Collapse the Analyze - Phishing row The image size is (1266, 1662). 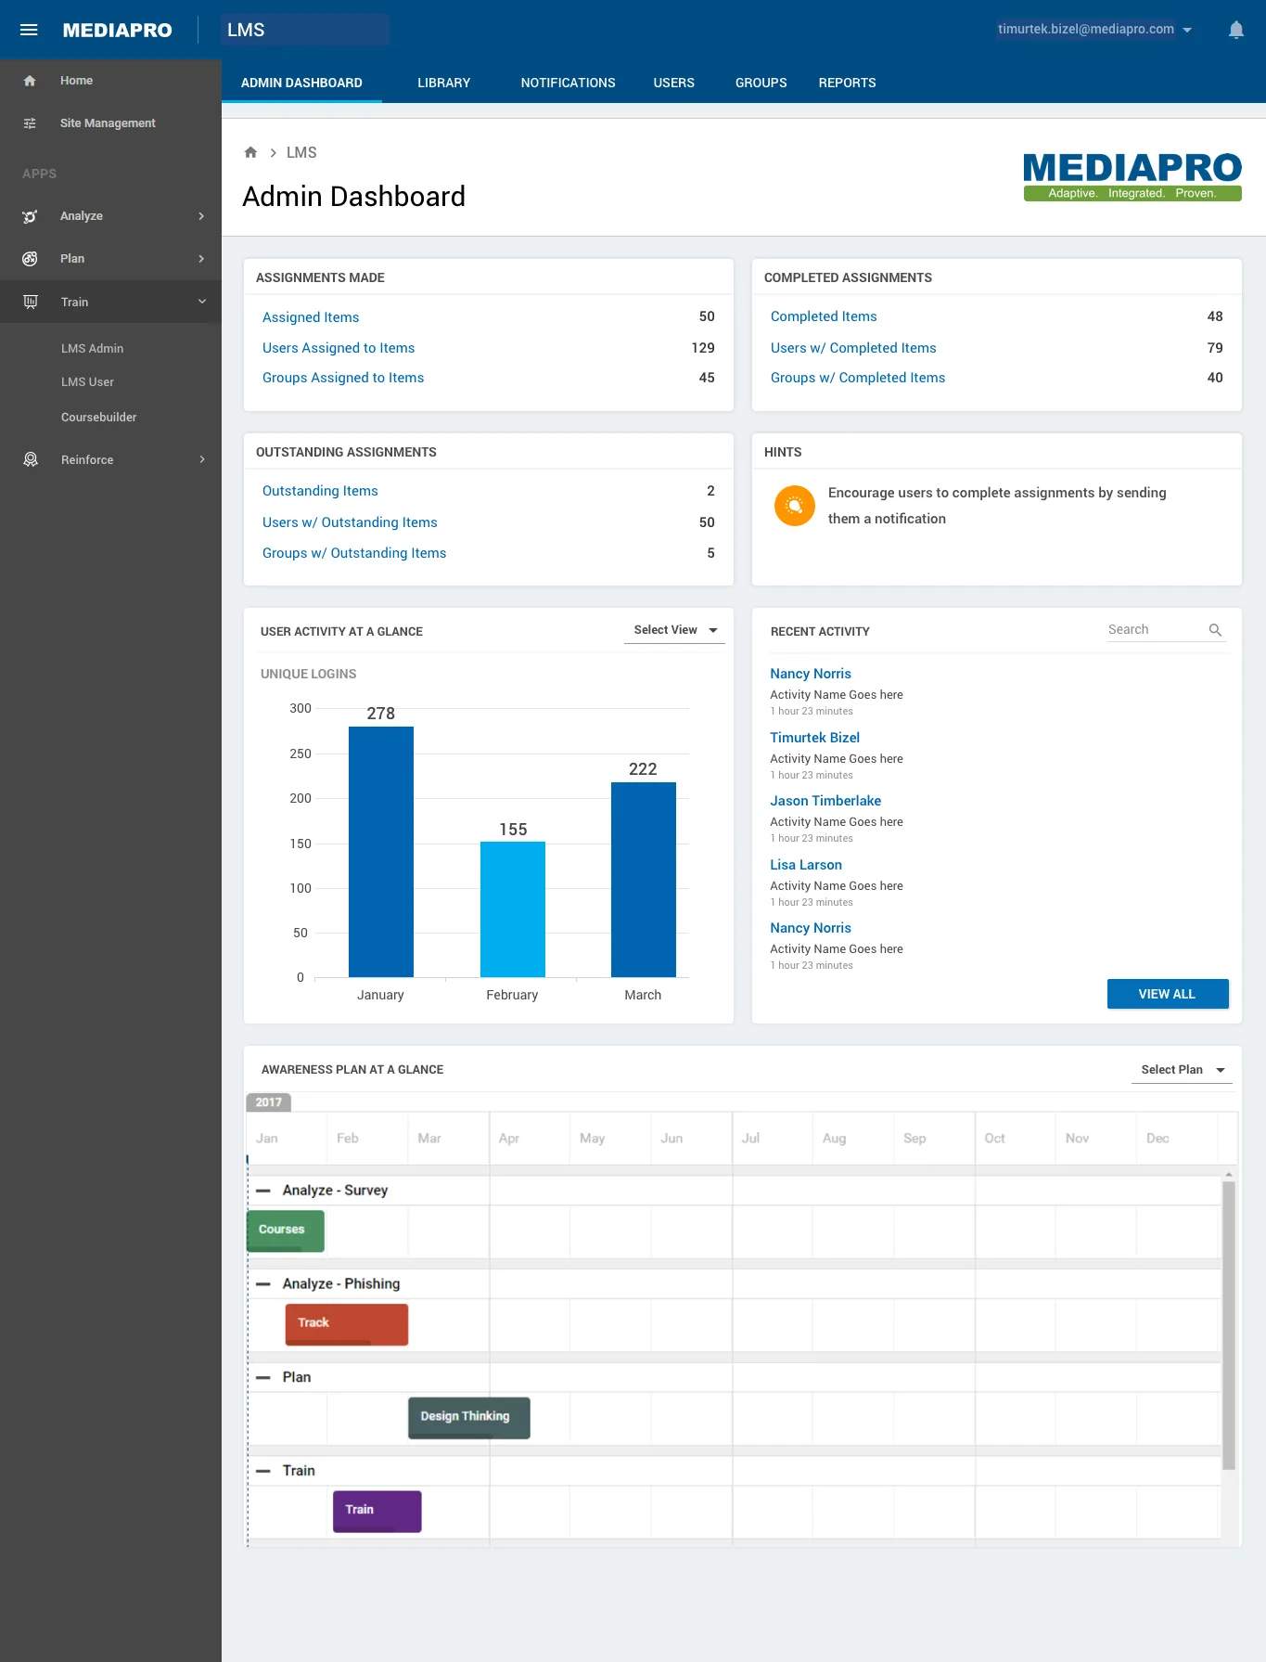[263, 1284]
